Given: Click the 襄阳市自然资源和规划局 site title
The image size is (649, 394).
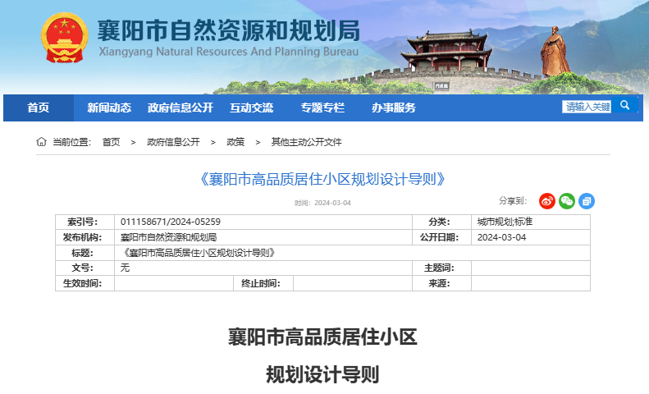Looking at the screenshot, I should tap(228, 30).
